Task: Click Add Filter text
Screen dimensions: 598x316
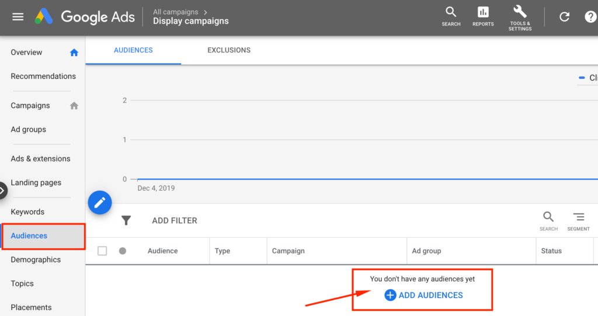Action: click(175, 220)
